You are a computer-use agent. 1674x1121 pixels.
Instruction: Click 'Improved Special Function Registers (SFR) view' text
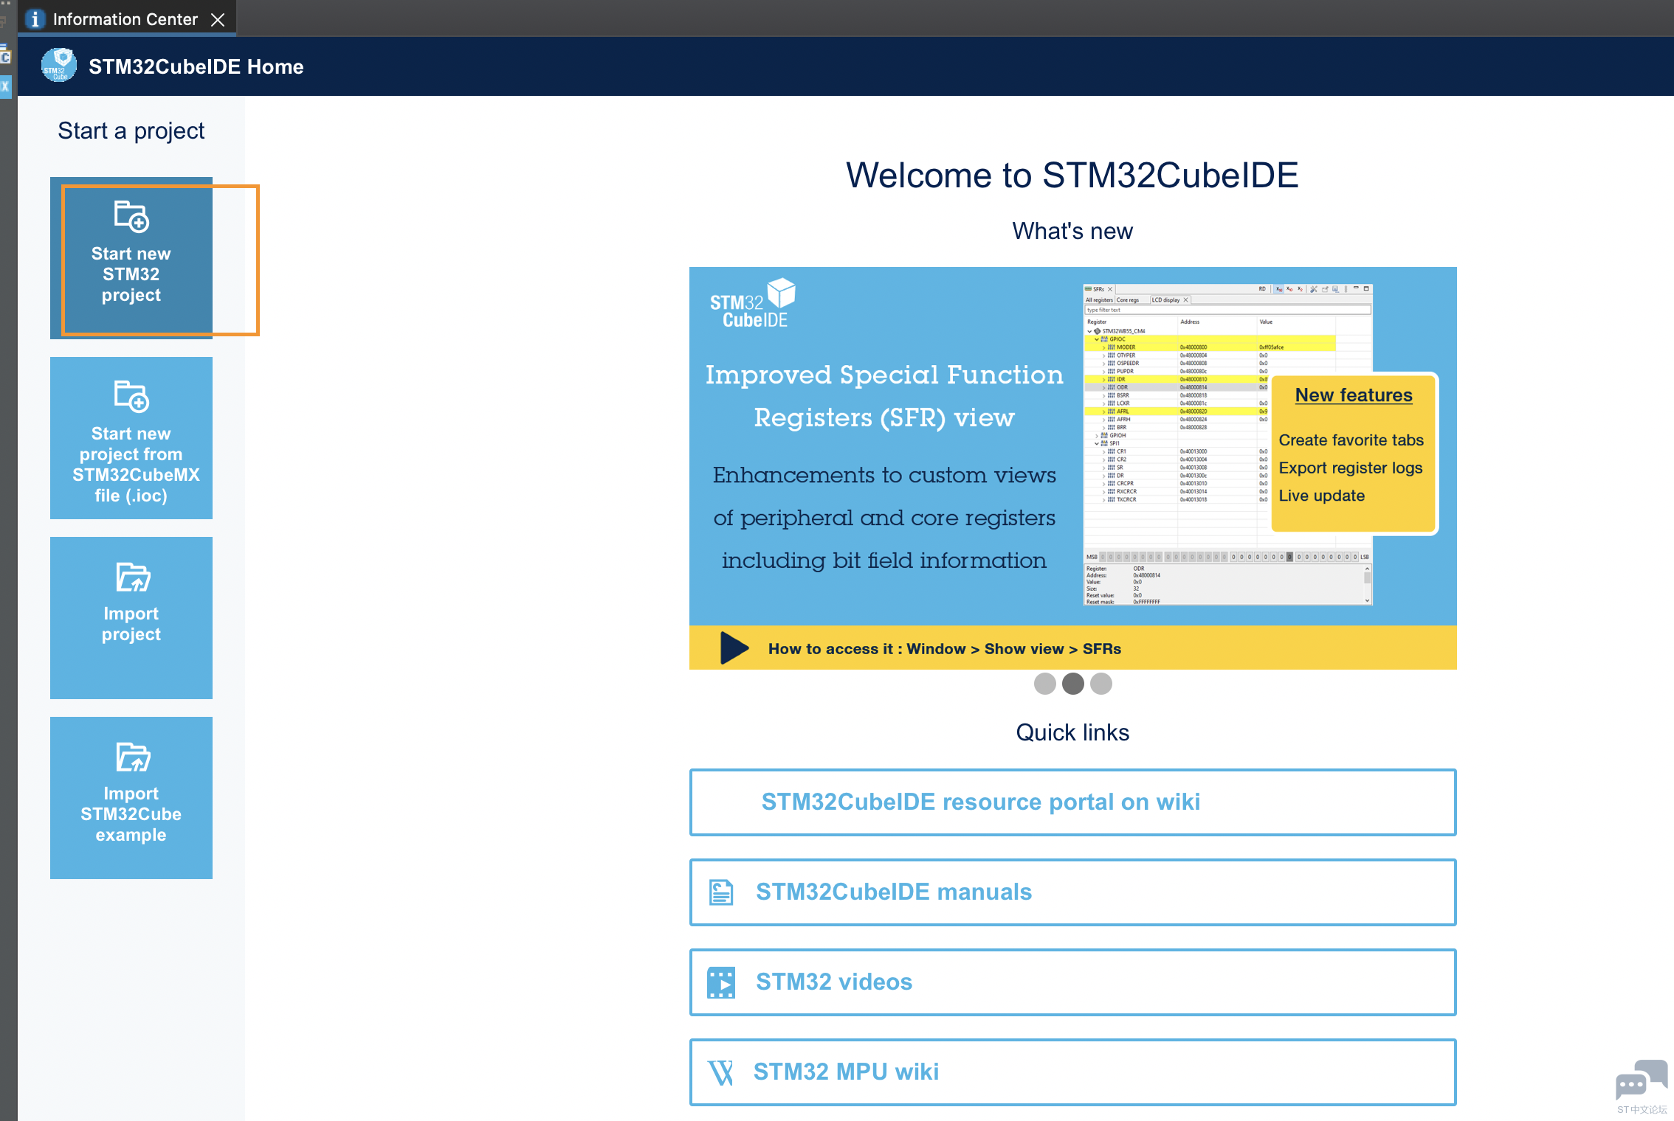pos(884,396)
